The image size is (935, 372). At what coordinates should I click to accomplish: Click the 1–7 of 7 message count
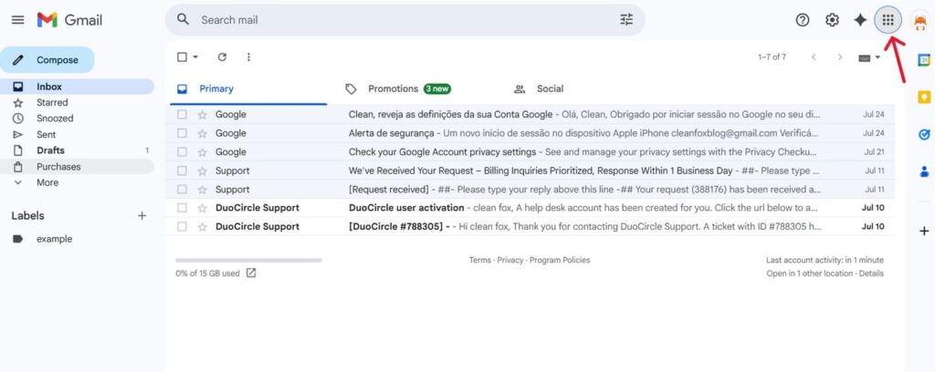(x=772, y=57)
